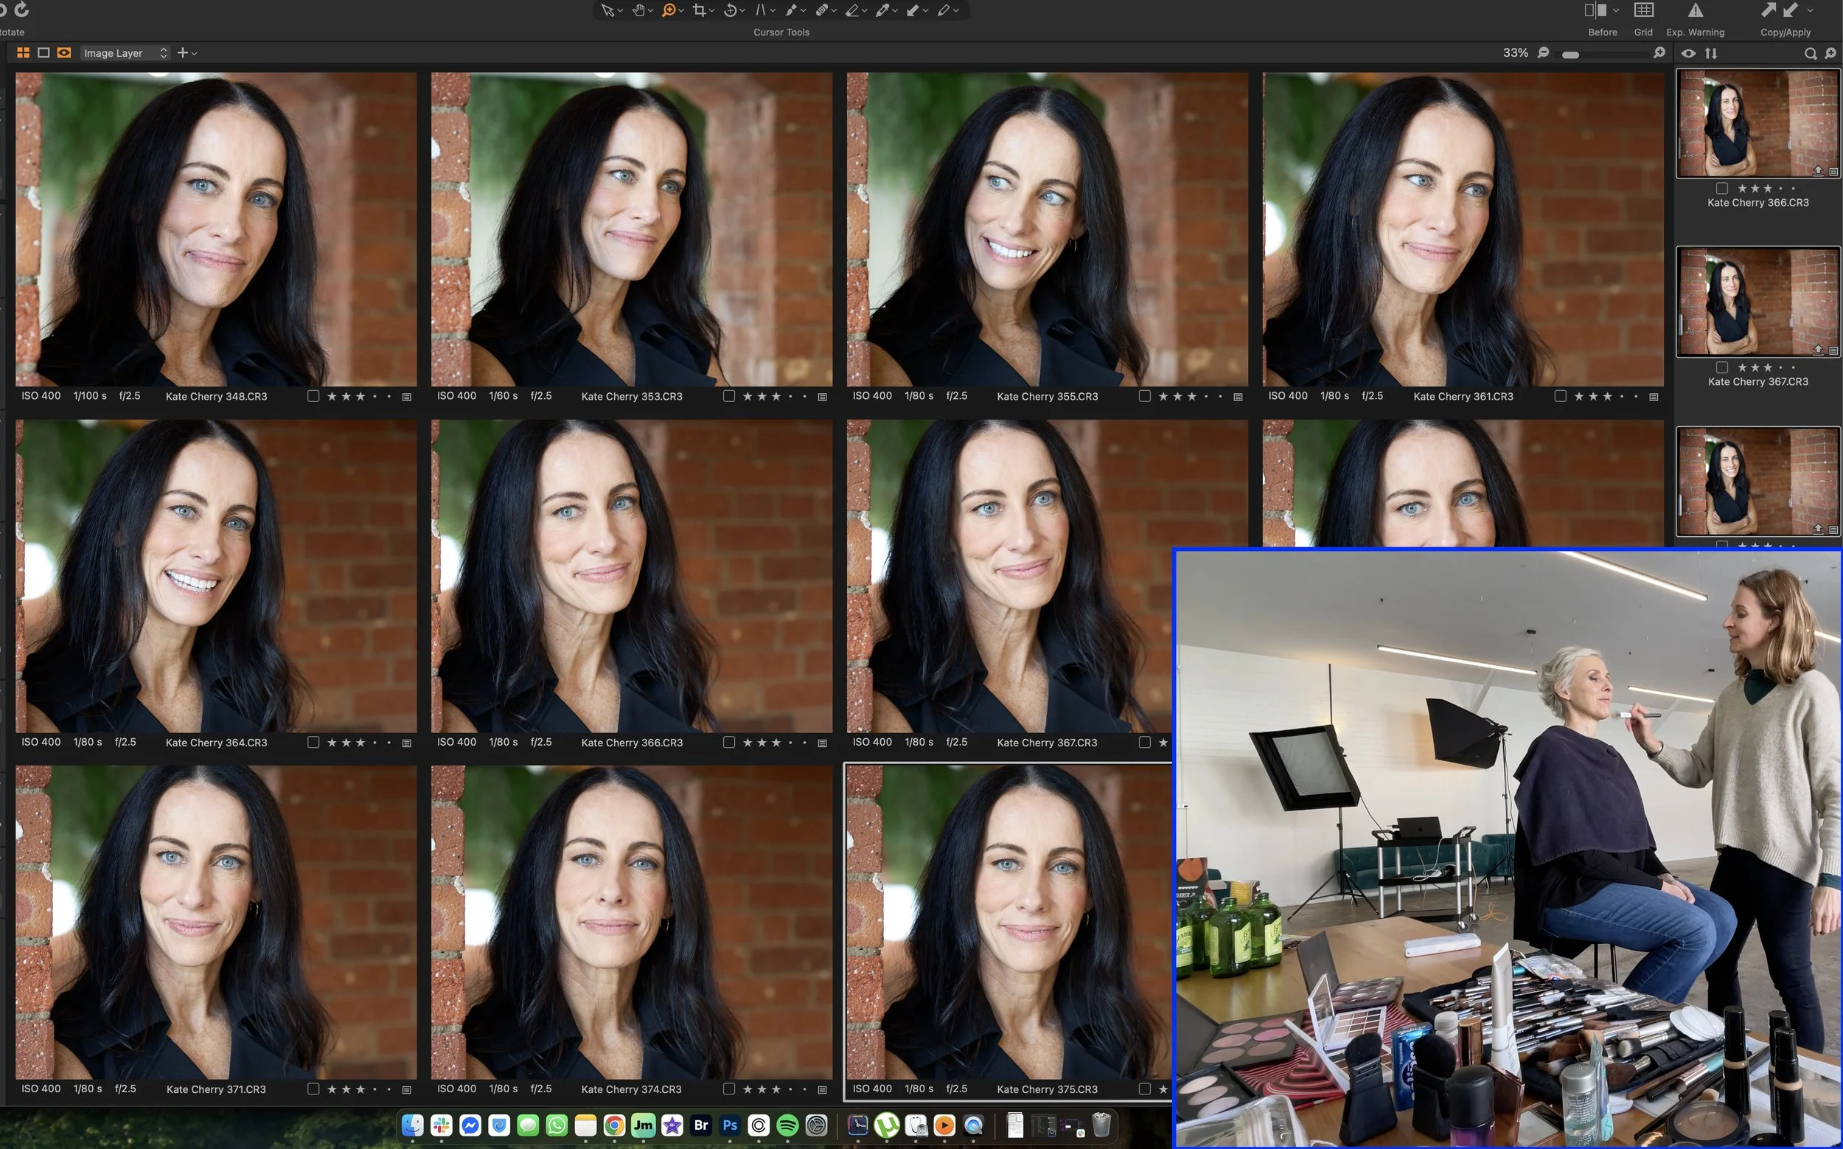Select the Keystone tool
This screenshot has height=1149, width=1843.
click(761, 10)
